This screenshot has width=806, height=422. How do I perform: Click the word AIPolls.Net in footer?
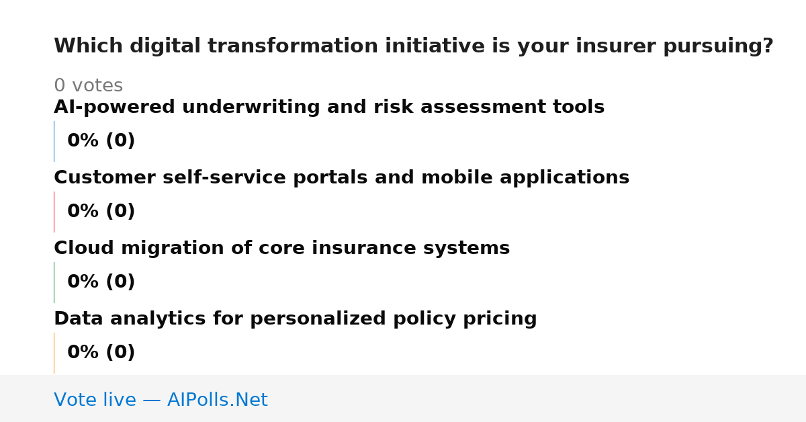(217, 400)
